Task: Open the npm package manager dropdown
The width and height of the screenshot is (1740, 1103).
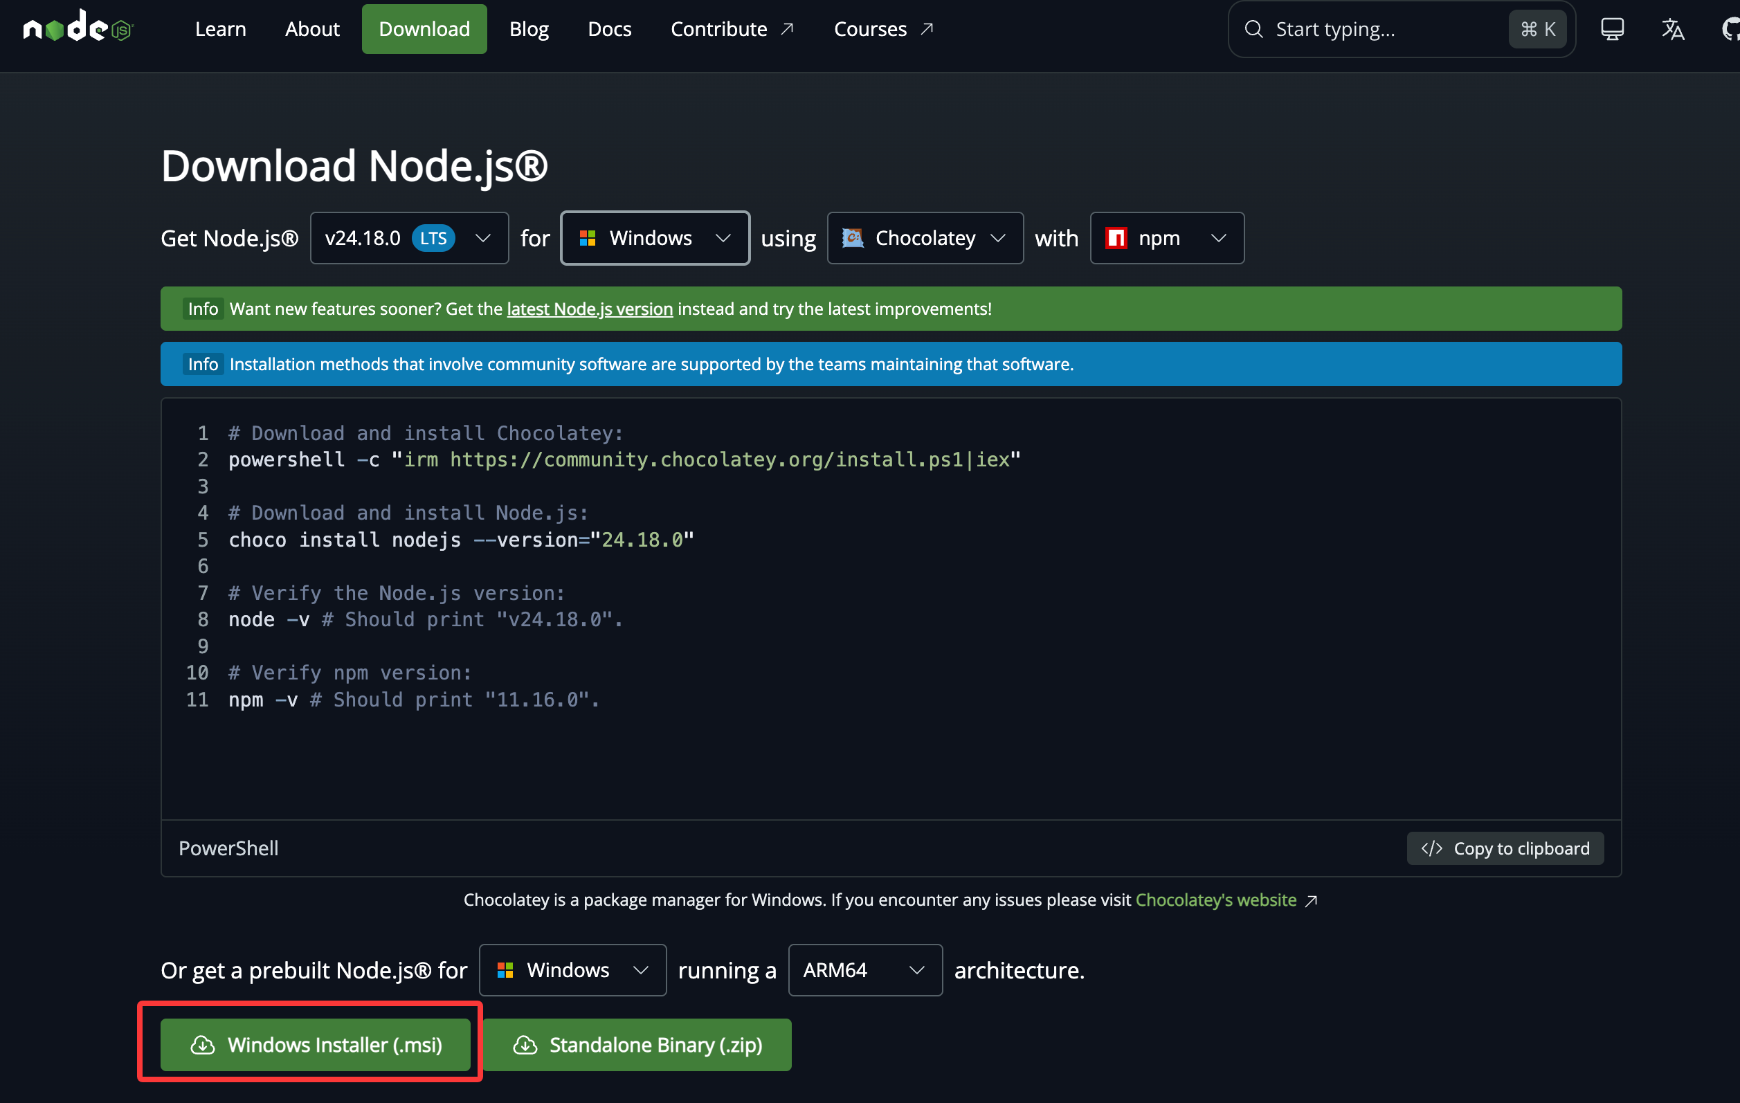Action: (x=1166, y=237)
